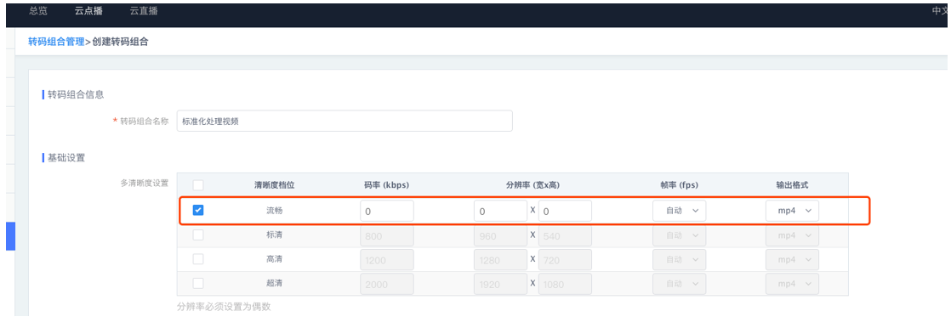Click the 标清 quality label
The height and width of the screenshot is (328, 951).
[x=274, y=235]
